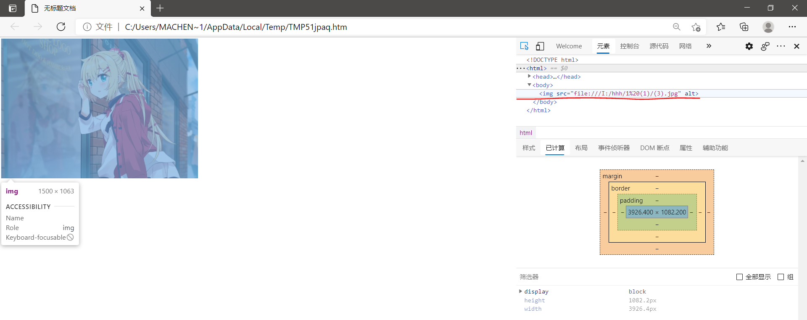Go forward to the next page
Viewport: 807px width, 320px height.
click(38, 27)
